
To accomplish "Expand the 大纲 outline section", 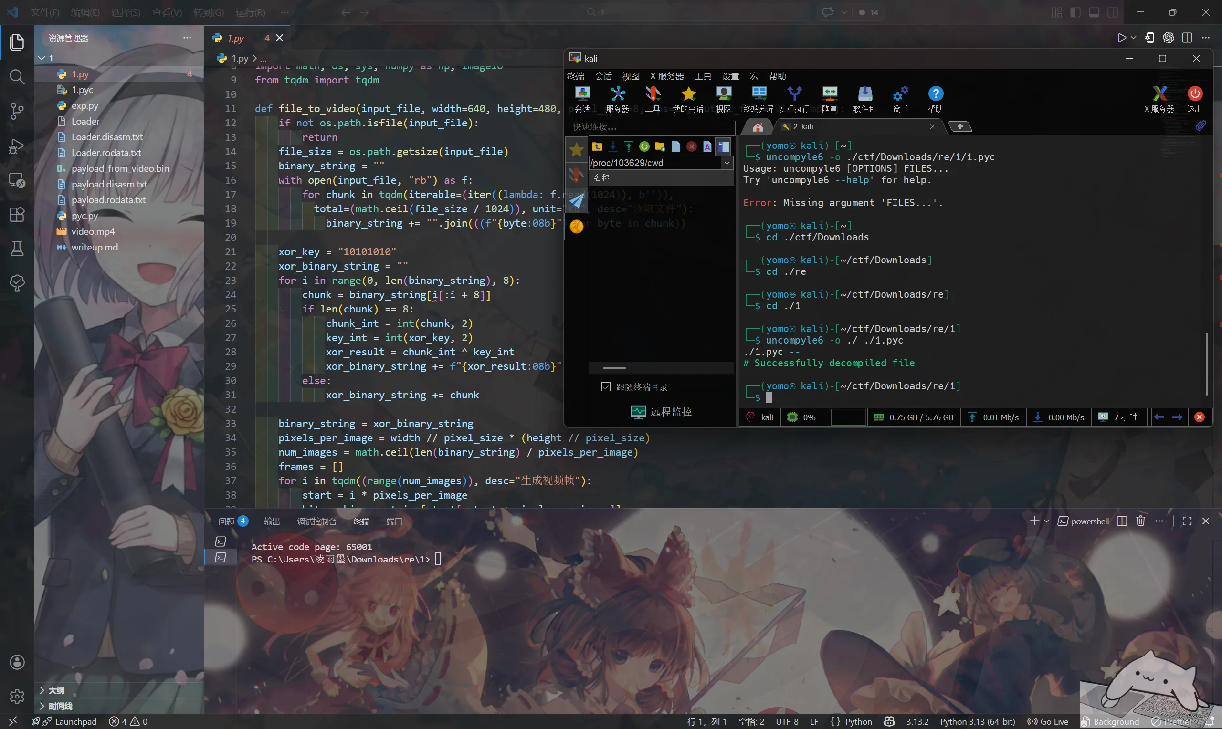I will (119, 690).
